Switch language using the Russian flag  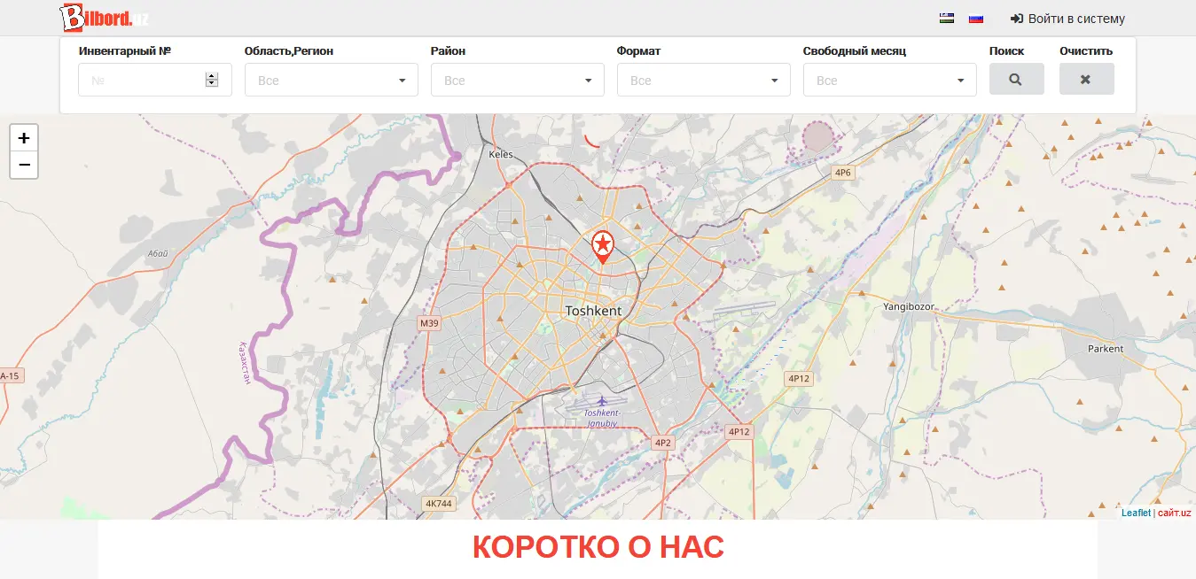pyautogui.click(x=976, y=19)
